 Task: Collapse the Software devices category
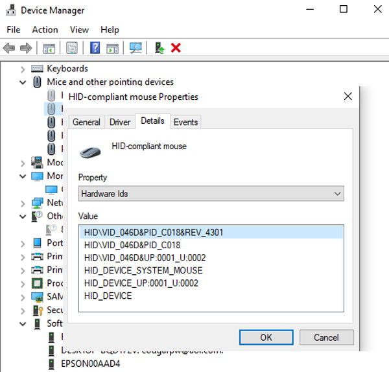click(x=23, y=324)
